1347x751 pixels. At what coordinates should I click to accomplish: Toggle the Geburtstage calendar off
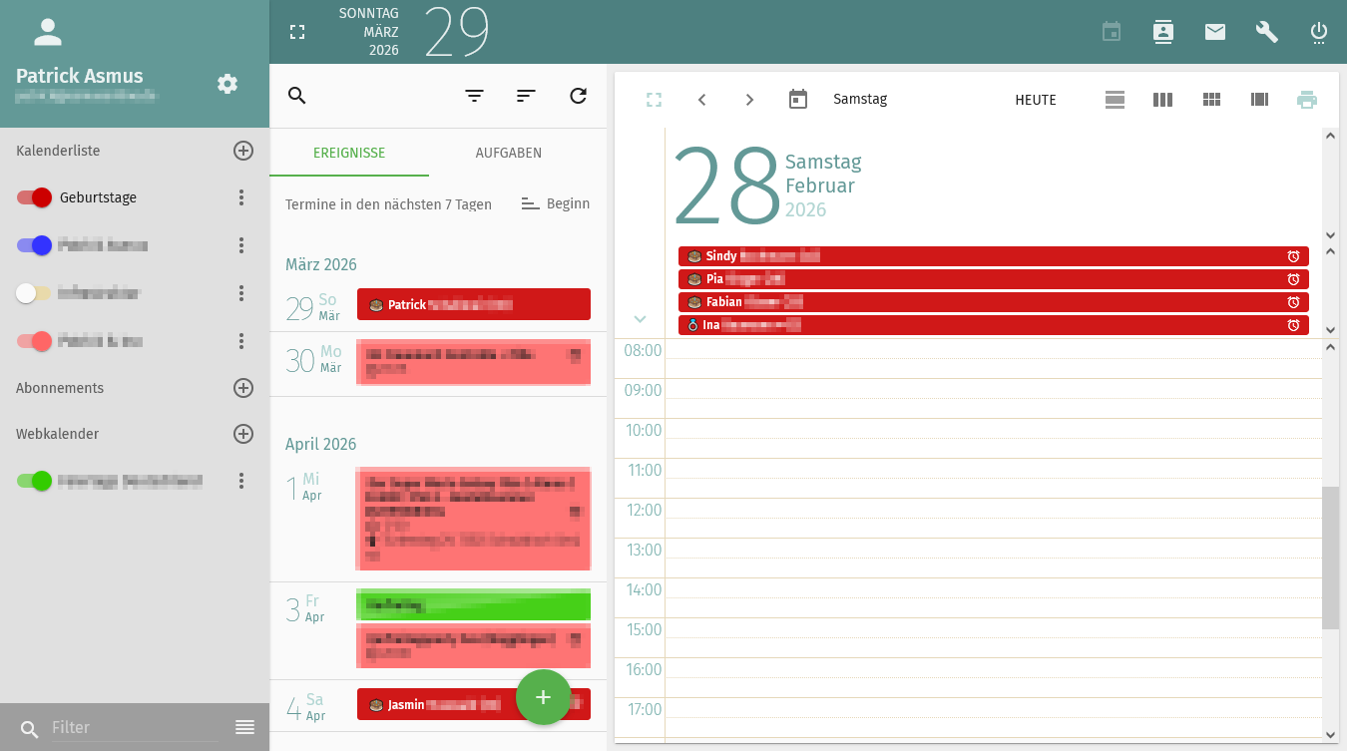point(34,197)
